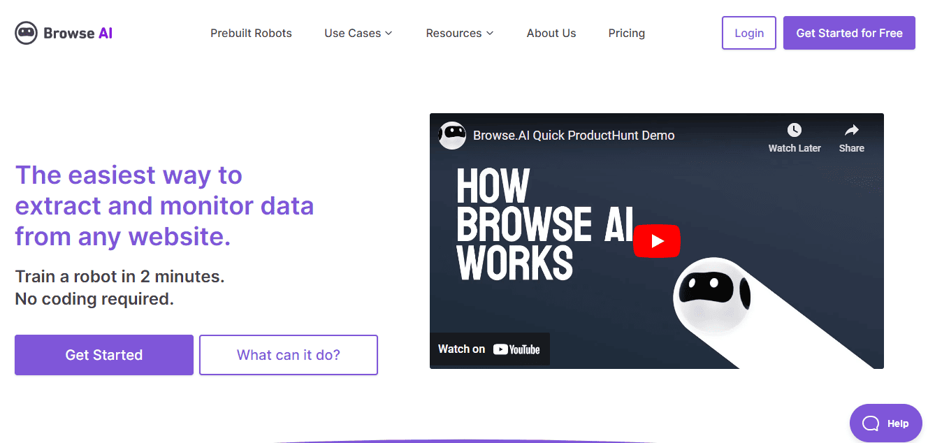The height and width of the screenshot is (443, 928).
Task: Go to About Us page
Action: 551,33
